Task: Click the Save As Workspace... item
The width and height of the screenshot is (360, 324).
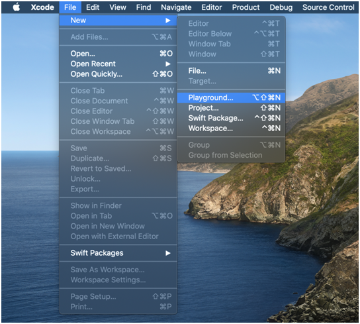Action: tap(118, 270)
